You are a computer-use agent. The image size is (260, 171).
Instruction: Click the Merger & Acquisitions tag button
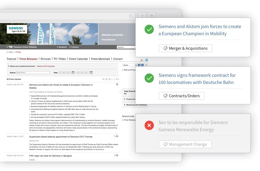pos(185,48)
